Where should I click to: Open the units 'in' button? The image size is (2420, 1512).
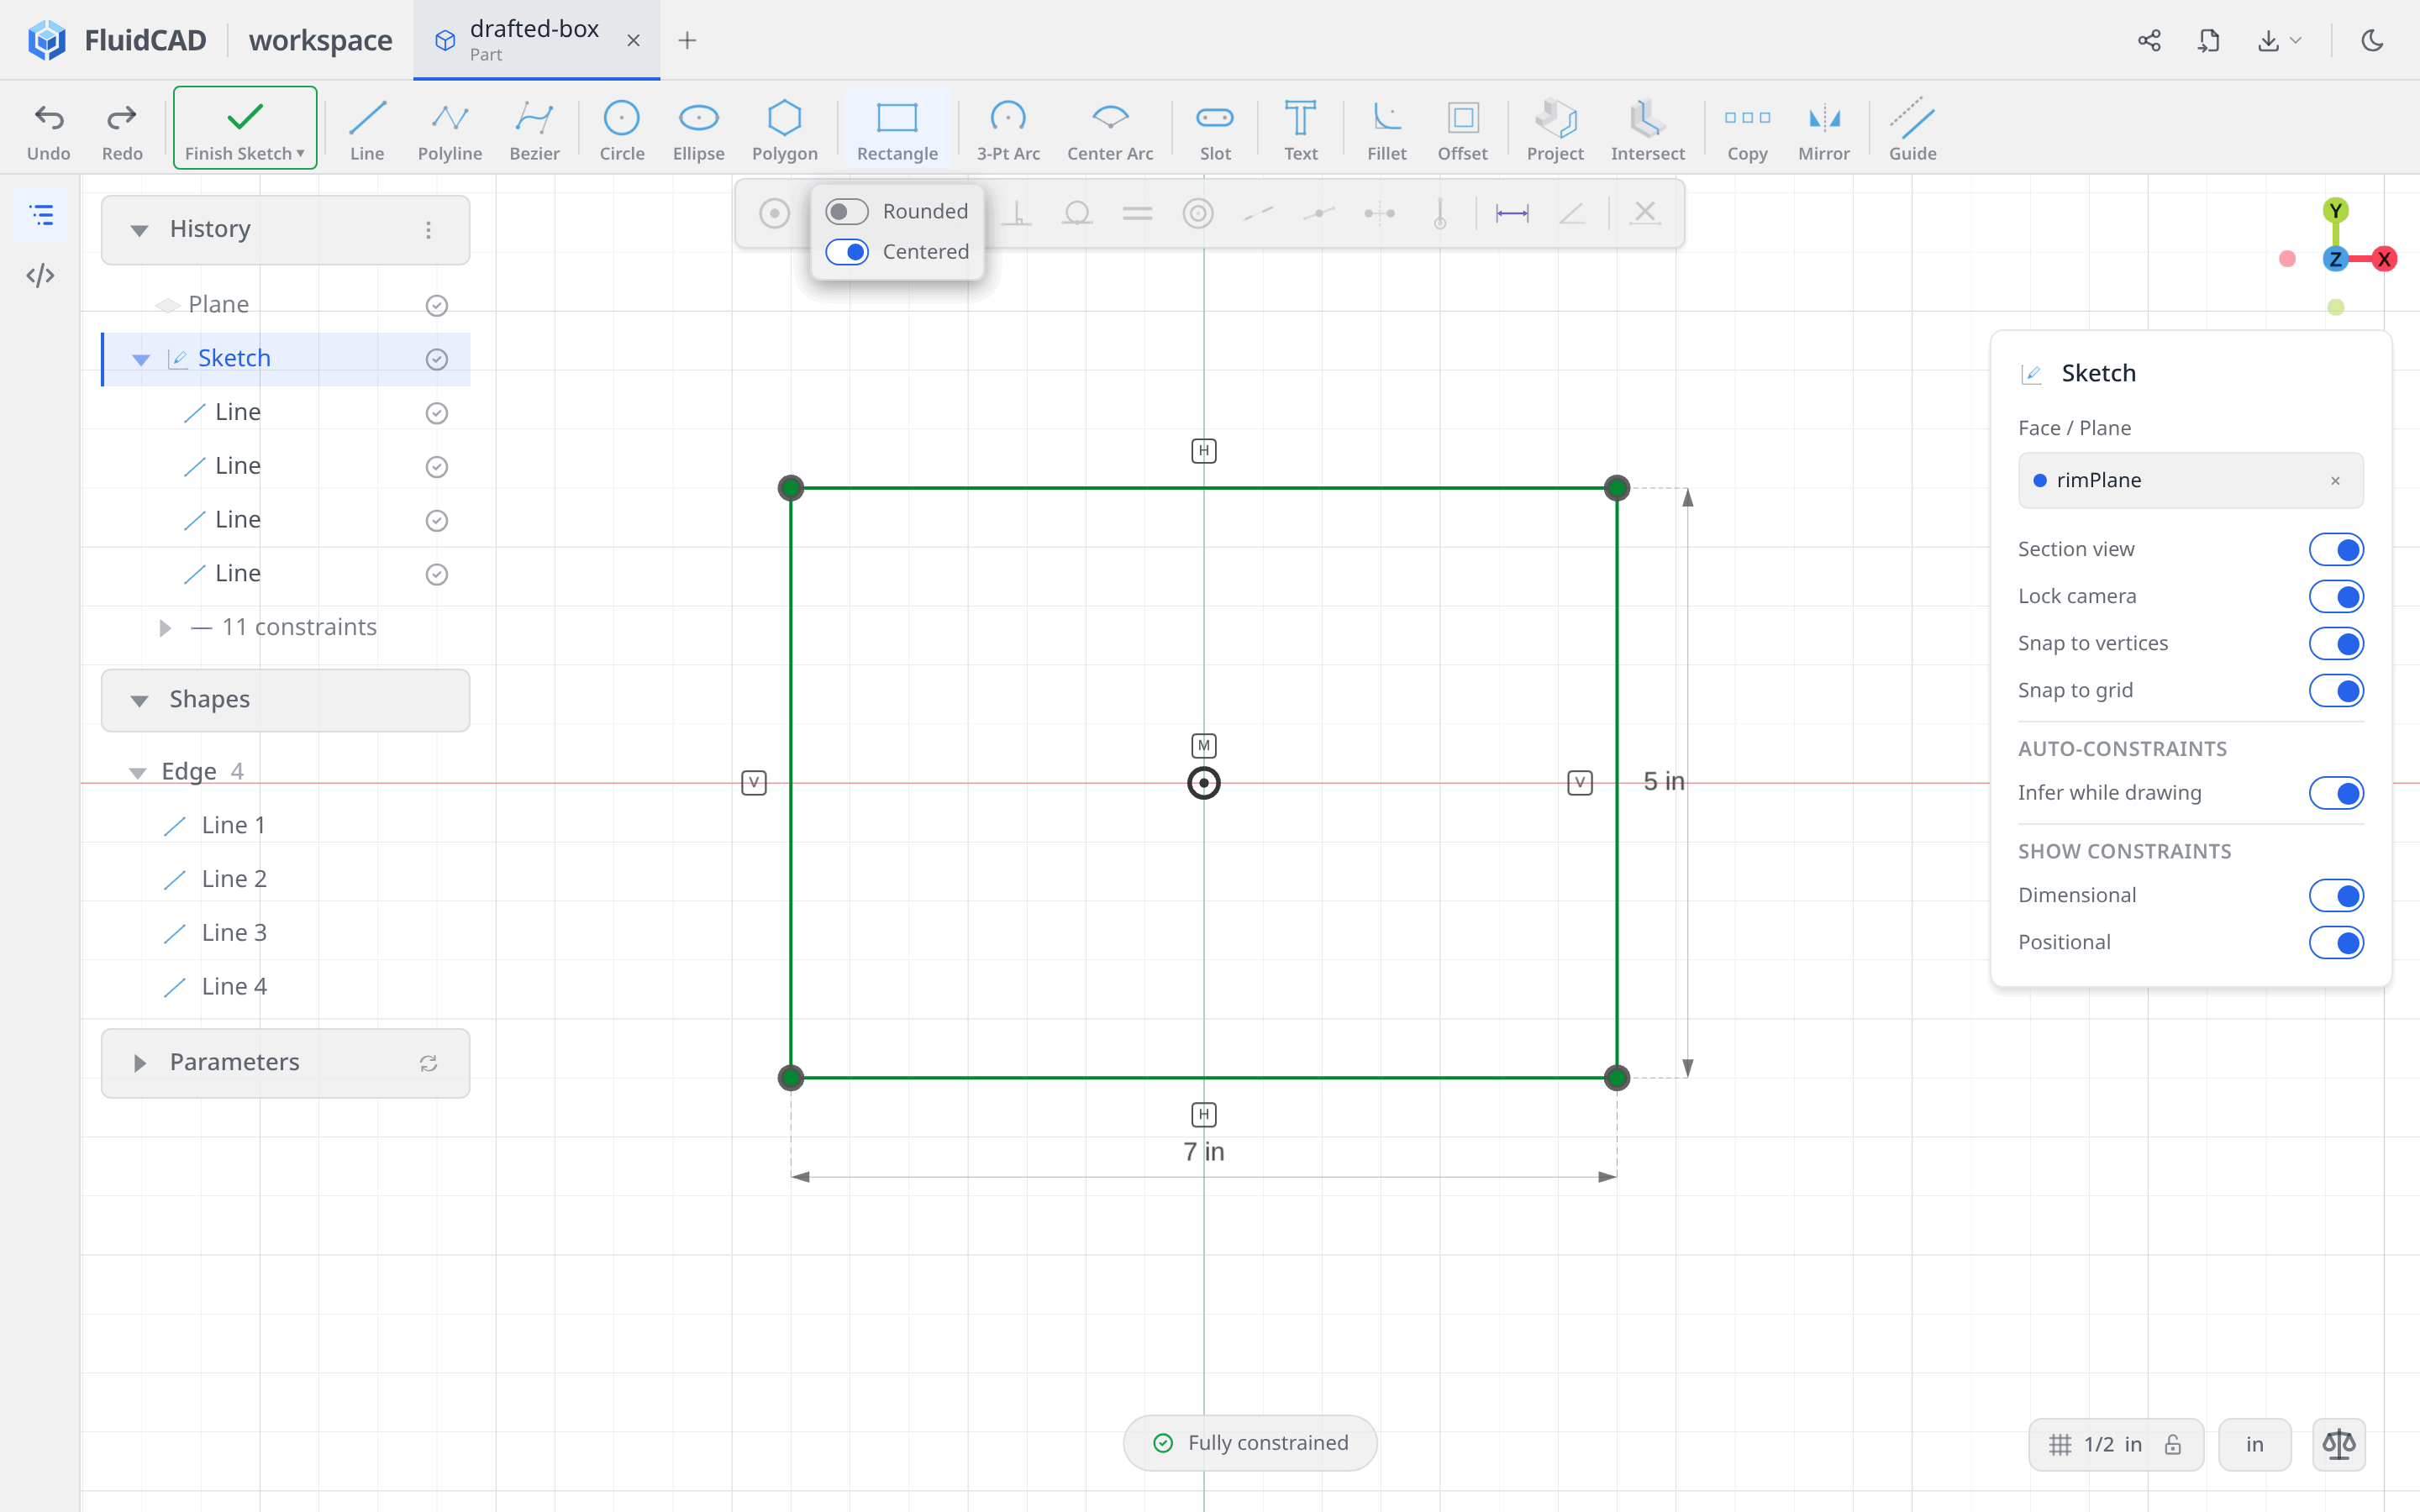(x=2254, y=1444)
